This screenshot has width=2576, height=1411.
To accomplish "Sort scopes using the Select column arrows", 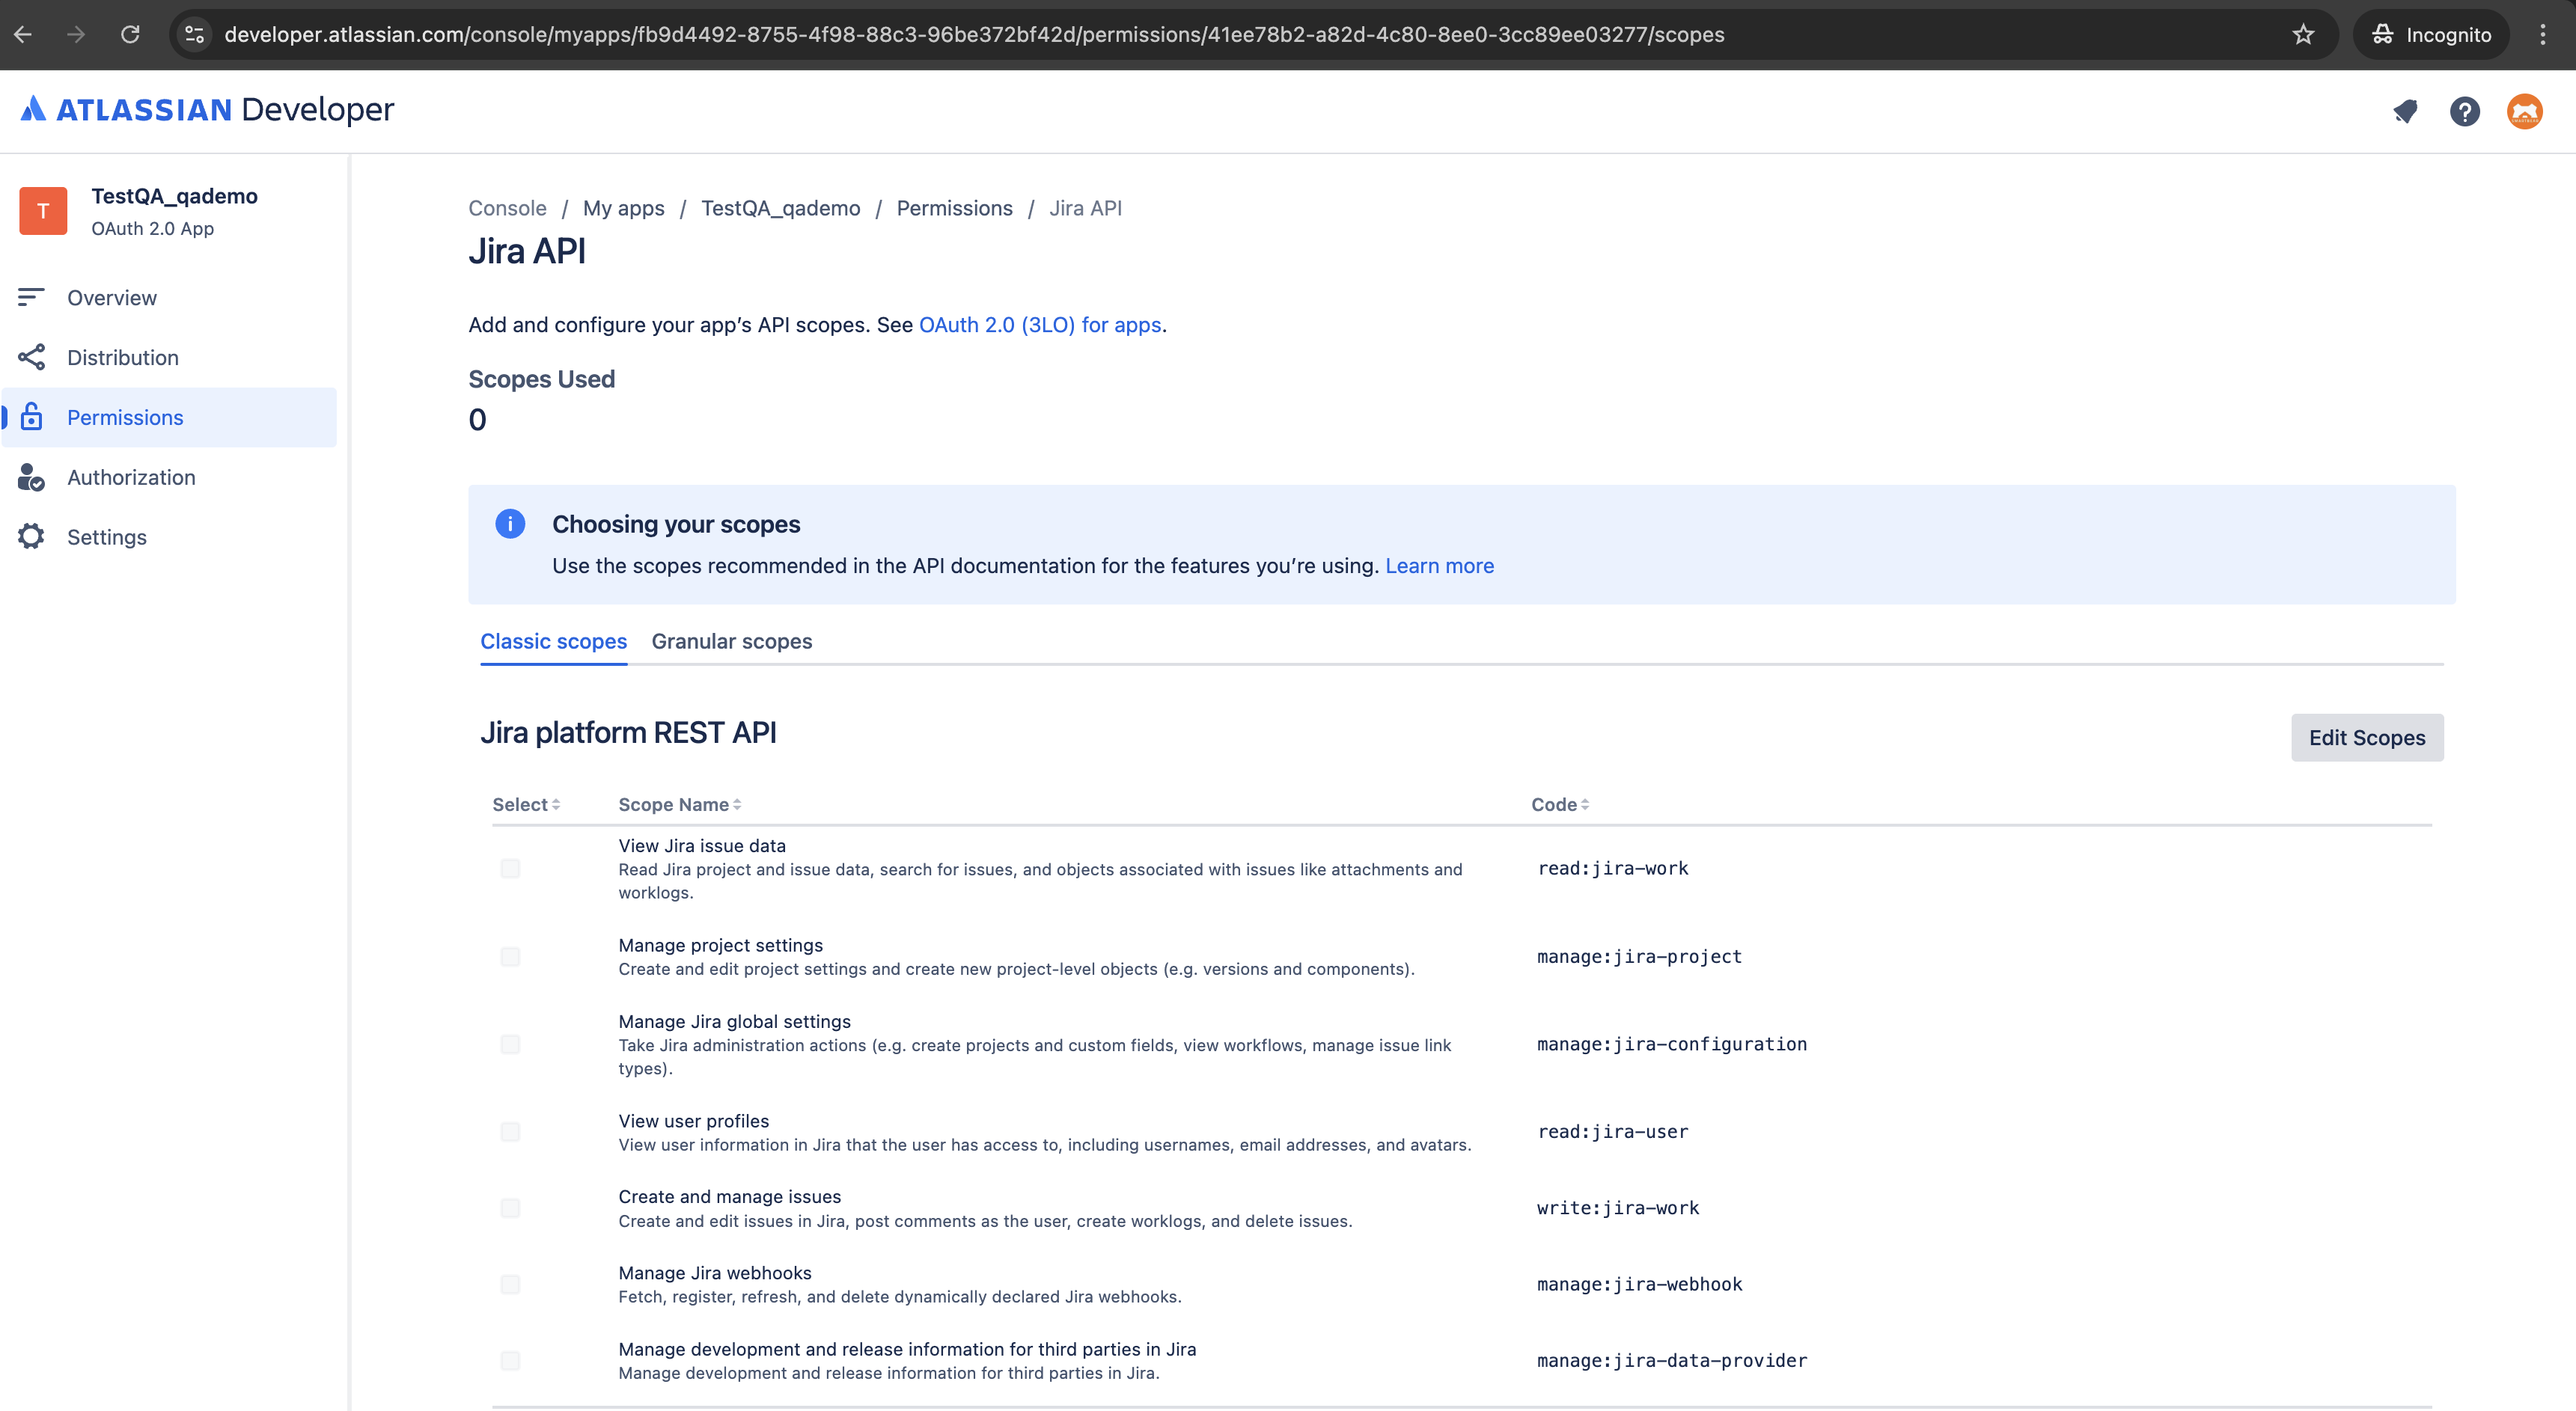I will click(x=525, y=804).
